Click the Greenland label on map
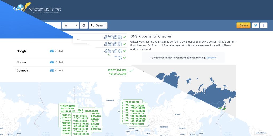273x136 pixels. coord(110,100)
